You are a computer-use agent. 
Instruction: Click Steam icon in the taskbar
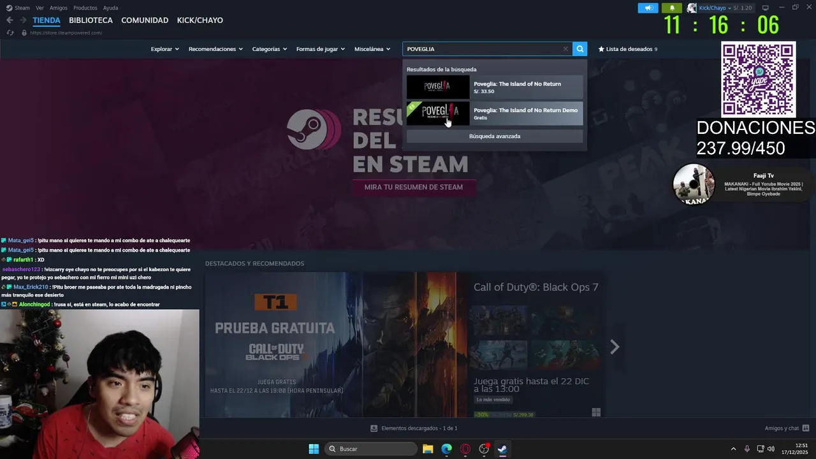tap(502, 449)
